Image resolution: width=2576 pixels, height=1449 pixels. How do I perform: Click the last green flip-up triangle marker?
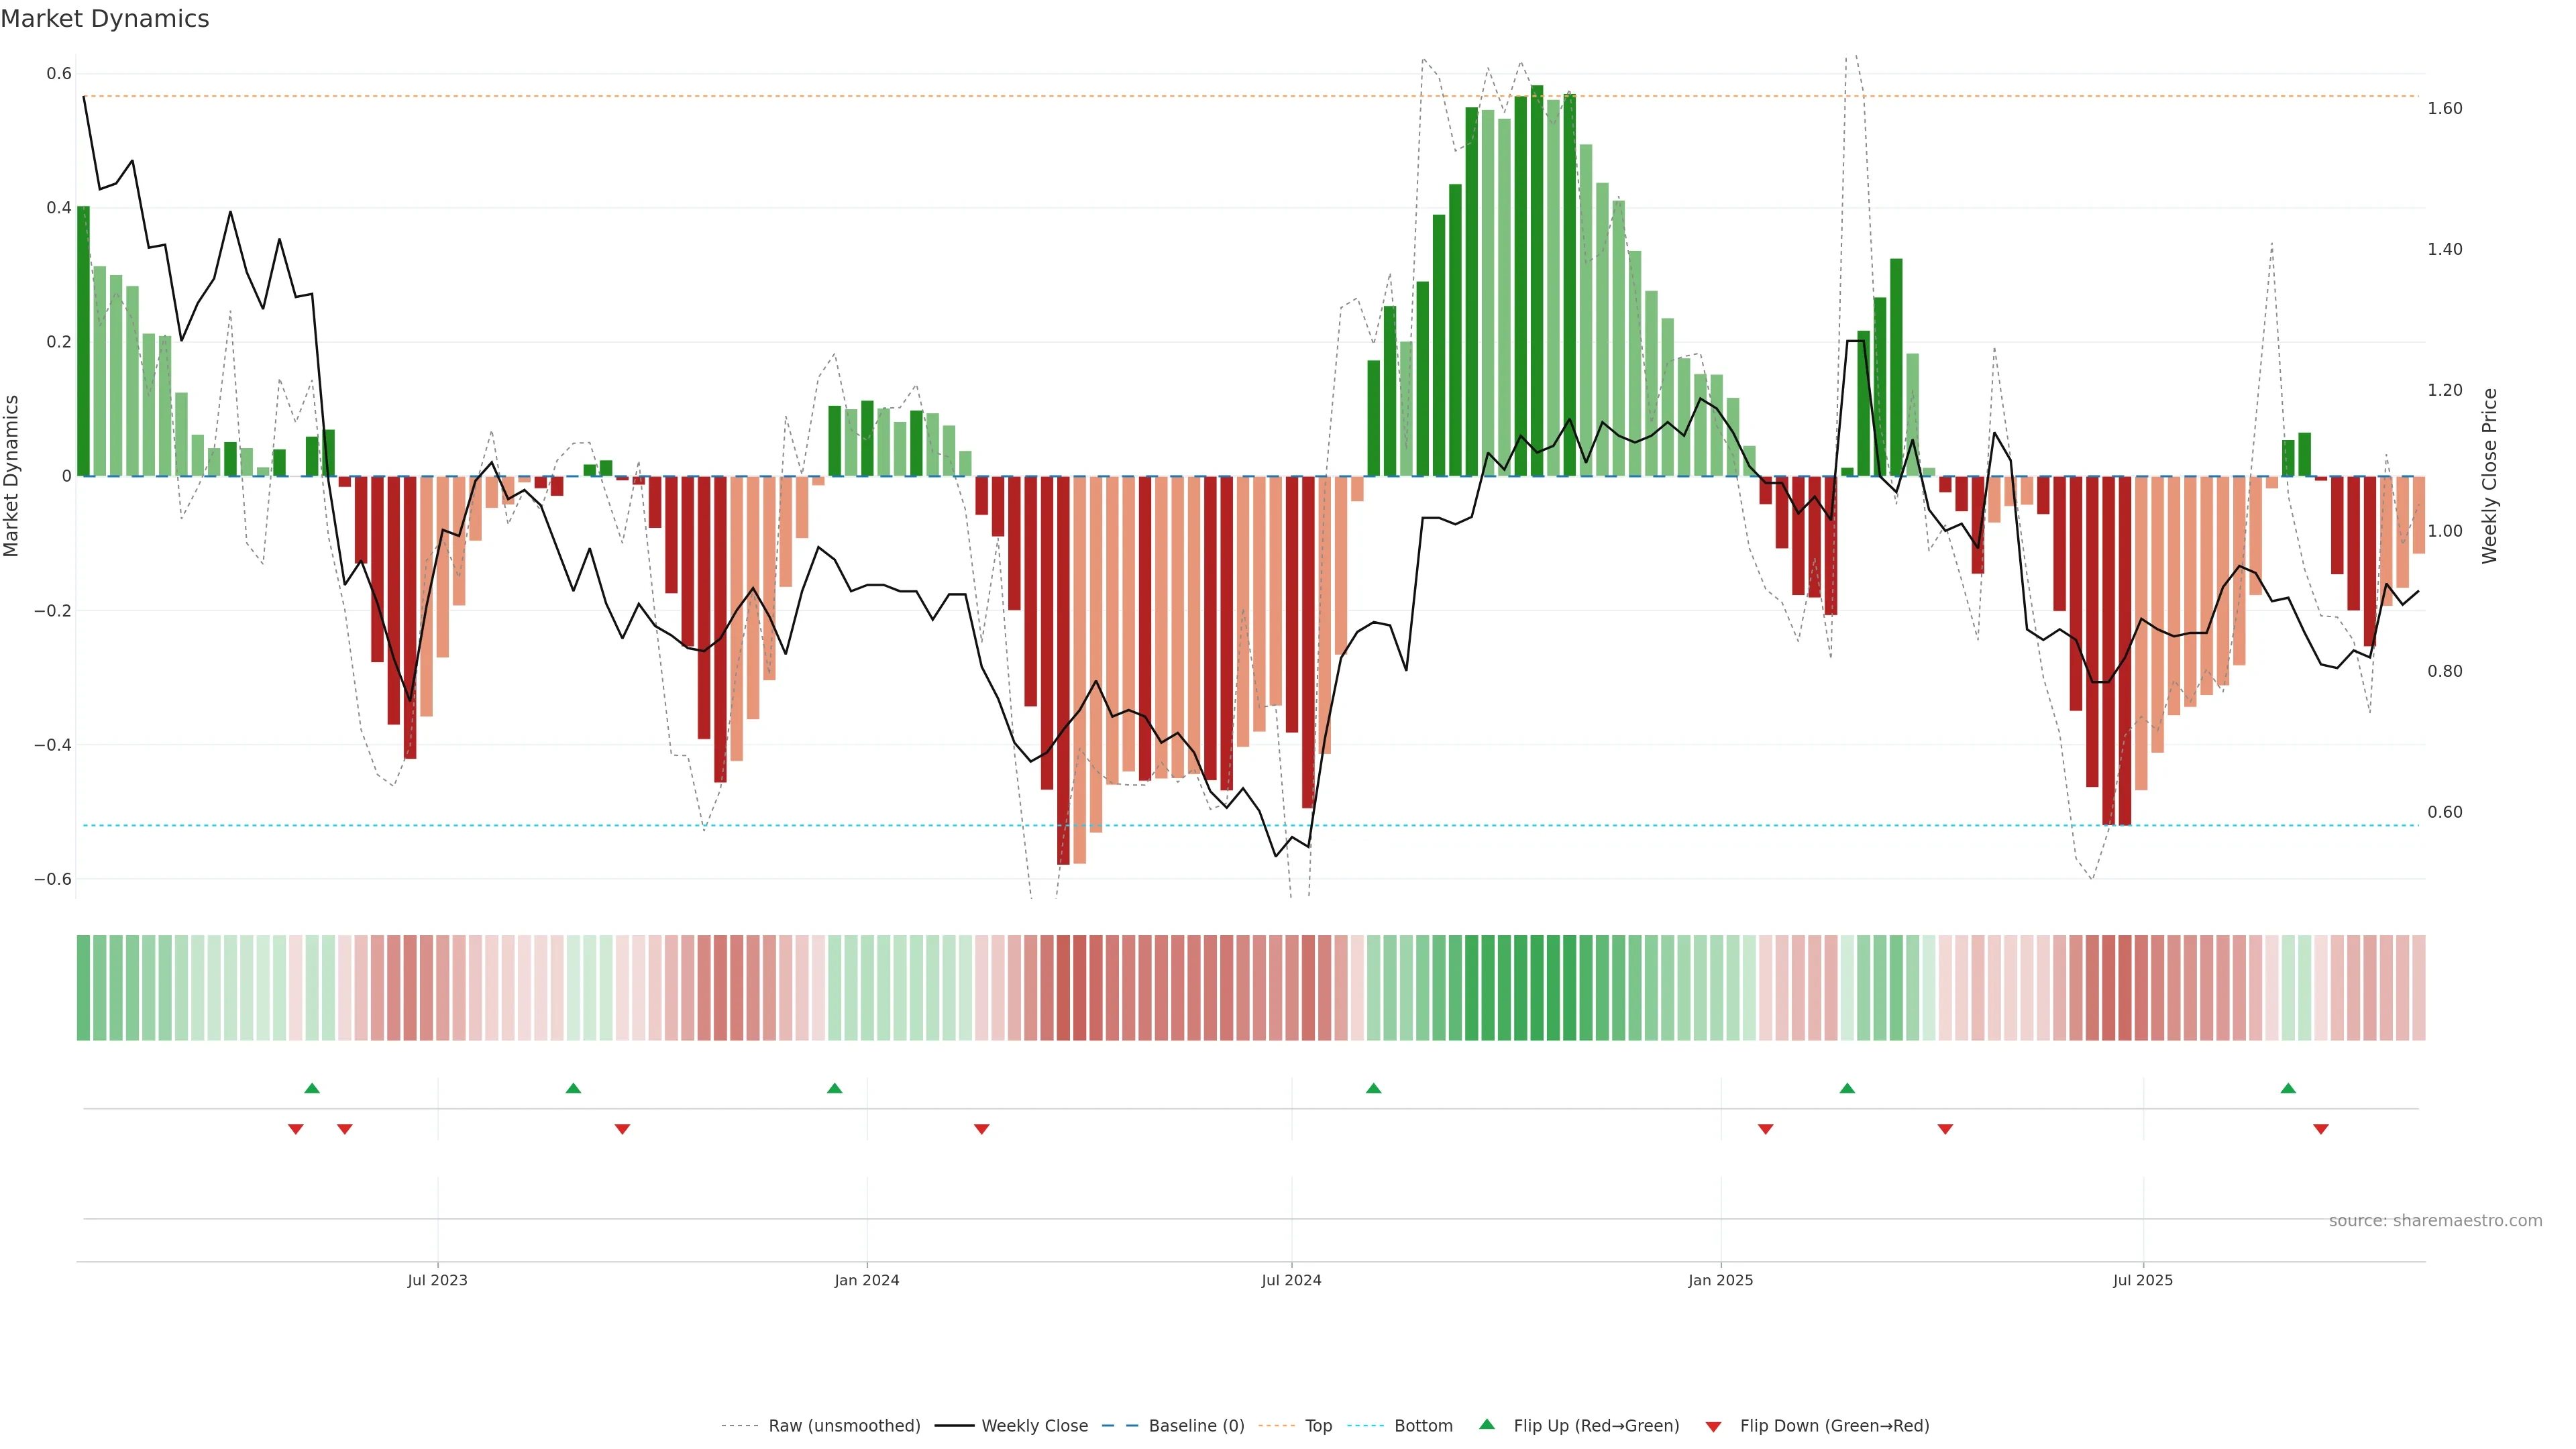(x=2288, y=1088)
